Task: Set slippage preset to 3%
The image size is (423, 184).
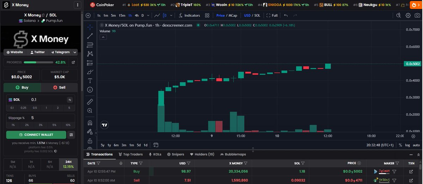Action: 41,125
